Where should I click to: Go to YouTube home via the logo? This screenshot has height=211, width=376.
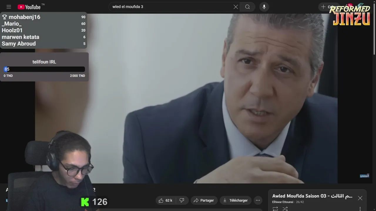[29, 7]
